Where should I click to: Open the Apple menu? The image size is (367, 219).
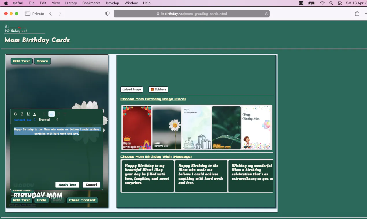6,3
